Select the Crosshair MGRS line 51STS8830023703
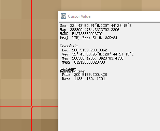The width and height of the screenshot is (160, 131). click(x=83, y=62)
